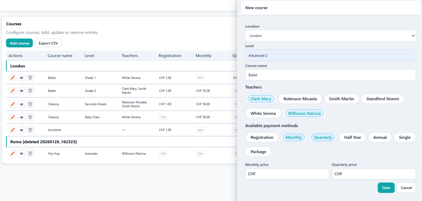Click the Course name column header
Viewport: 422px width, 201px height.
pyautogui.click(x=60, y=56)
